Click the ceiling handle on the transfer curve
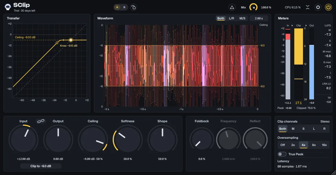 (x=71, y=40)
